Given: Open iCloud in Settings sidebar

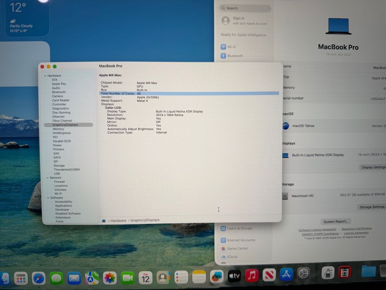Looking at the screenshot, I should click(x=229, y=257).
